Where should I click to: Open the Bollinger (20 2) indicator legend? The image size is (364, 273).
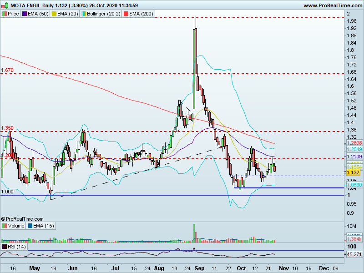coord(101,14)
